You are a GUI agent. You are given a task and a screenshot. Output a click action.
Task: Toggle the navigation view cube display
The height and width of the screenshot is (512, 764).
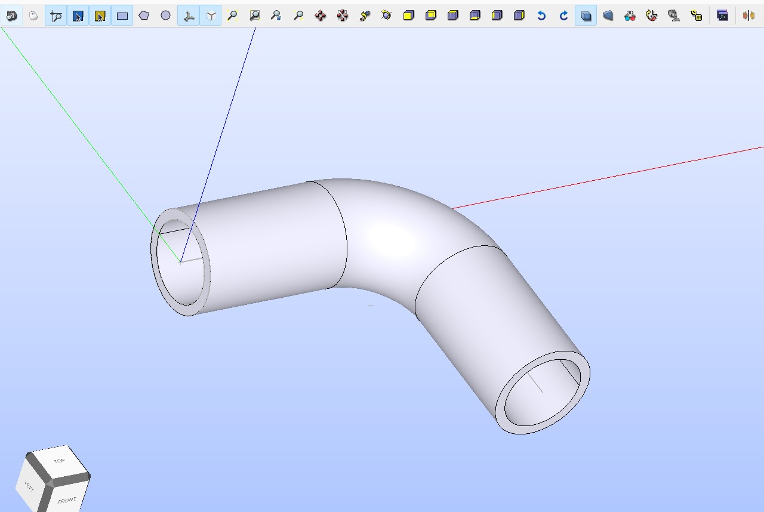point(210,16)
